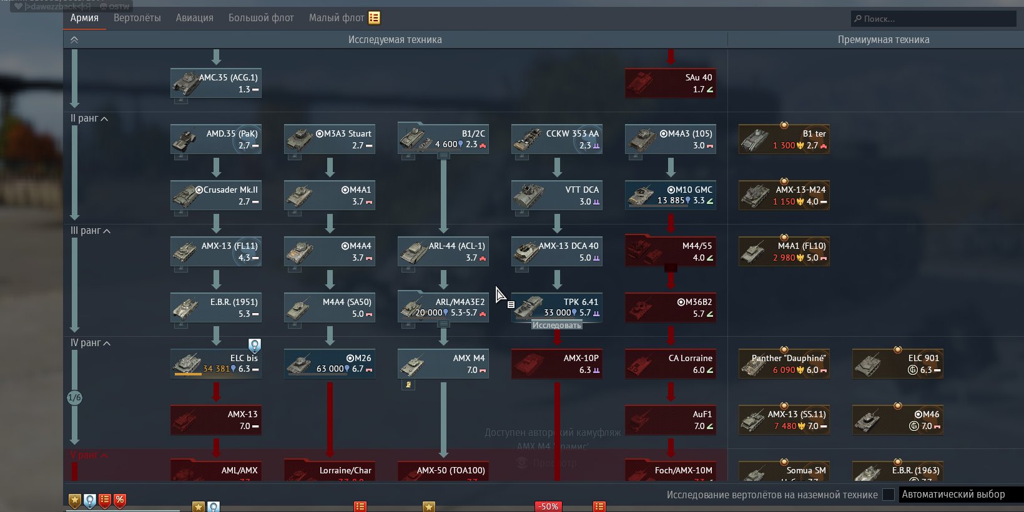The height and width of the screenshot is (512, 1024).
Task: Select the premium M46 card
Action: tap(898, 420)
